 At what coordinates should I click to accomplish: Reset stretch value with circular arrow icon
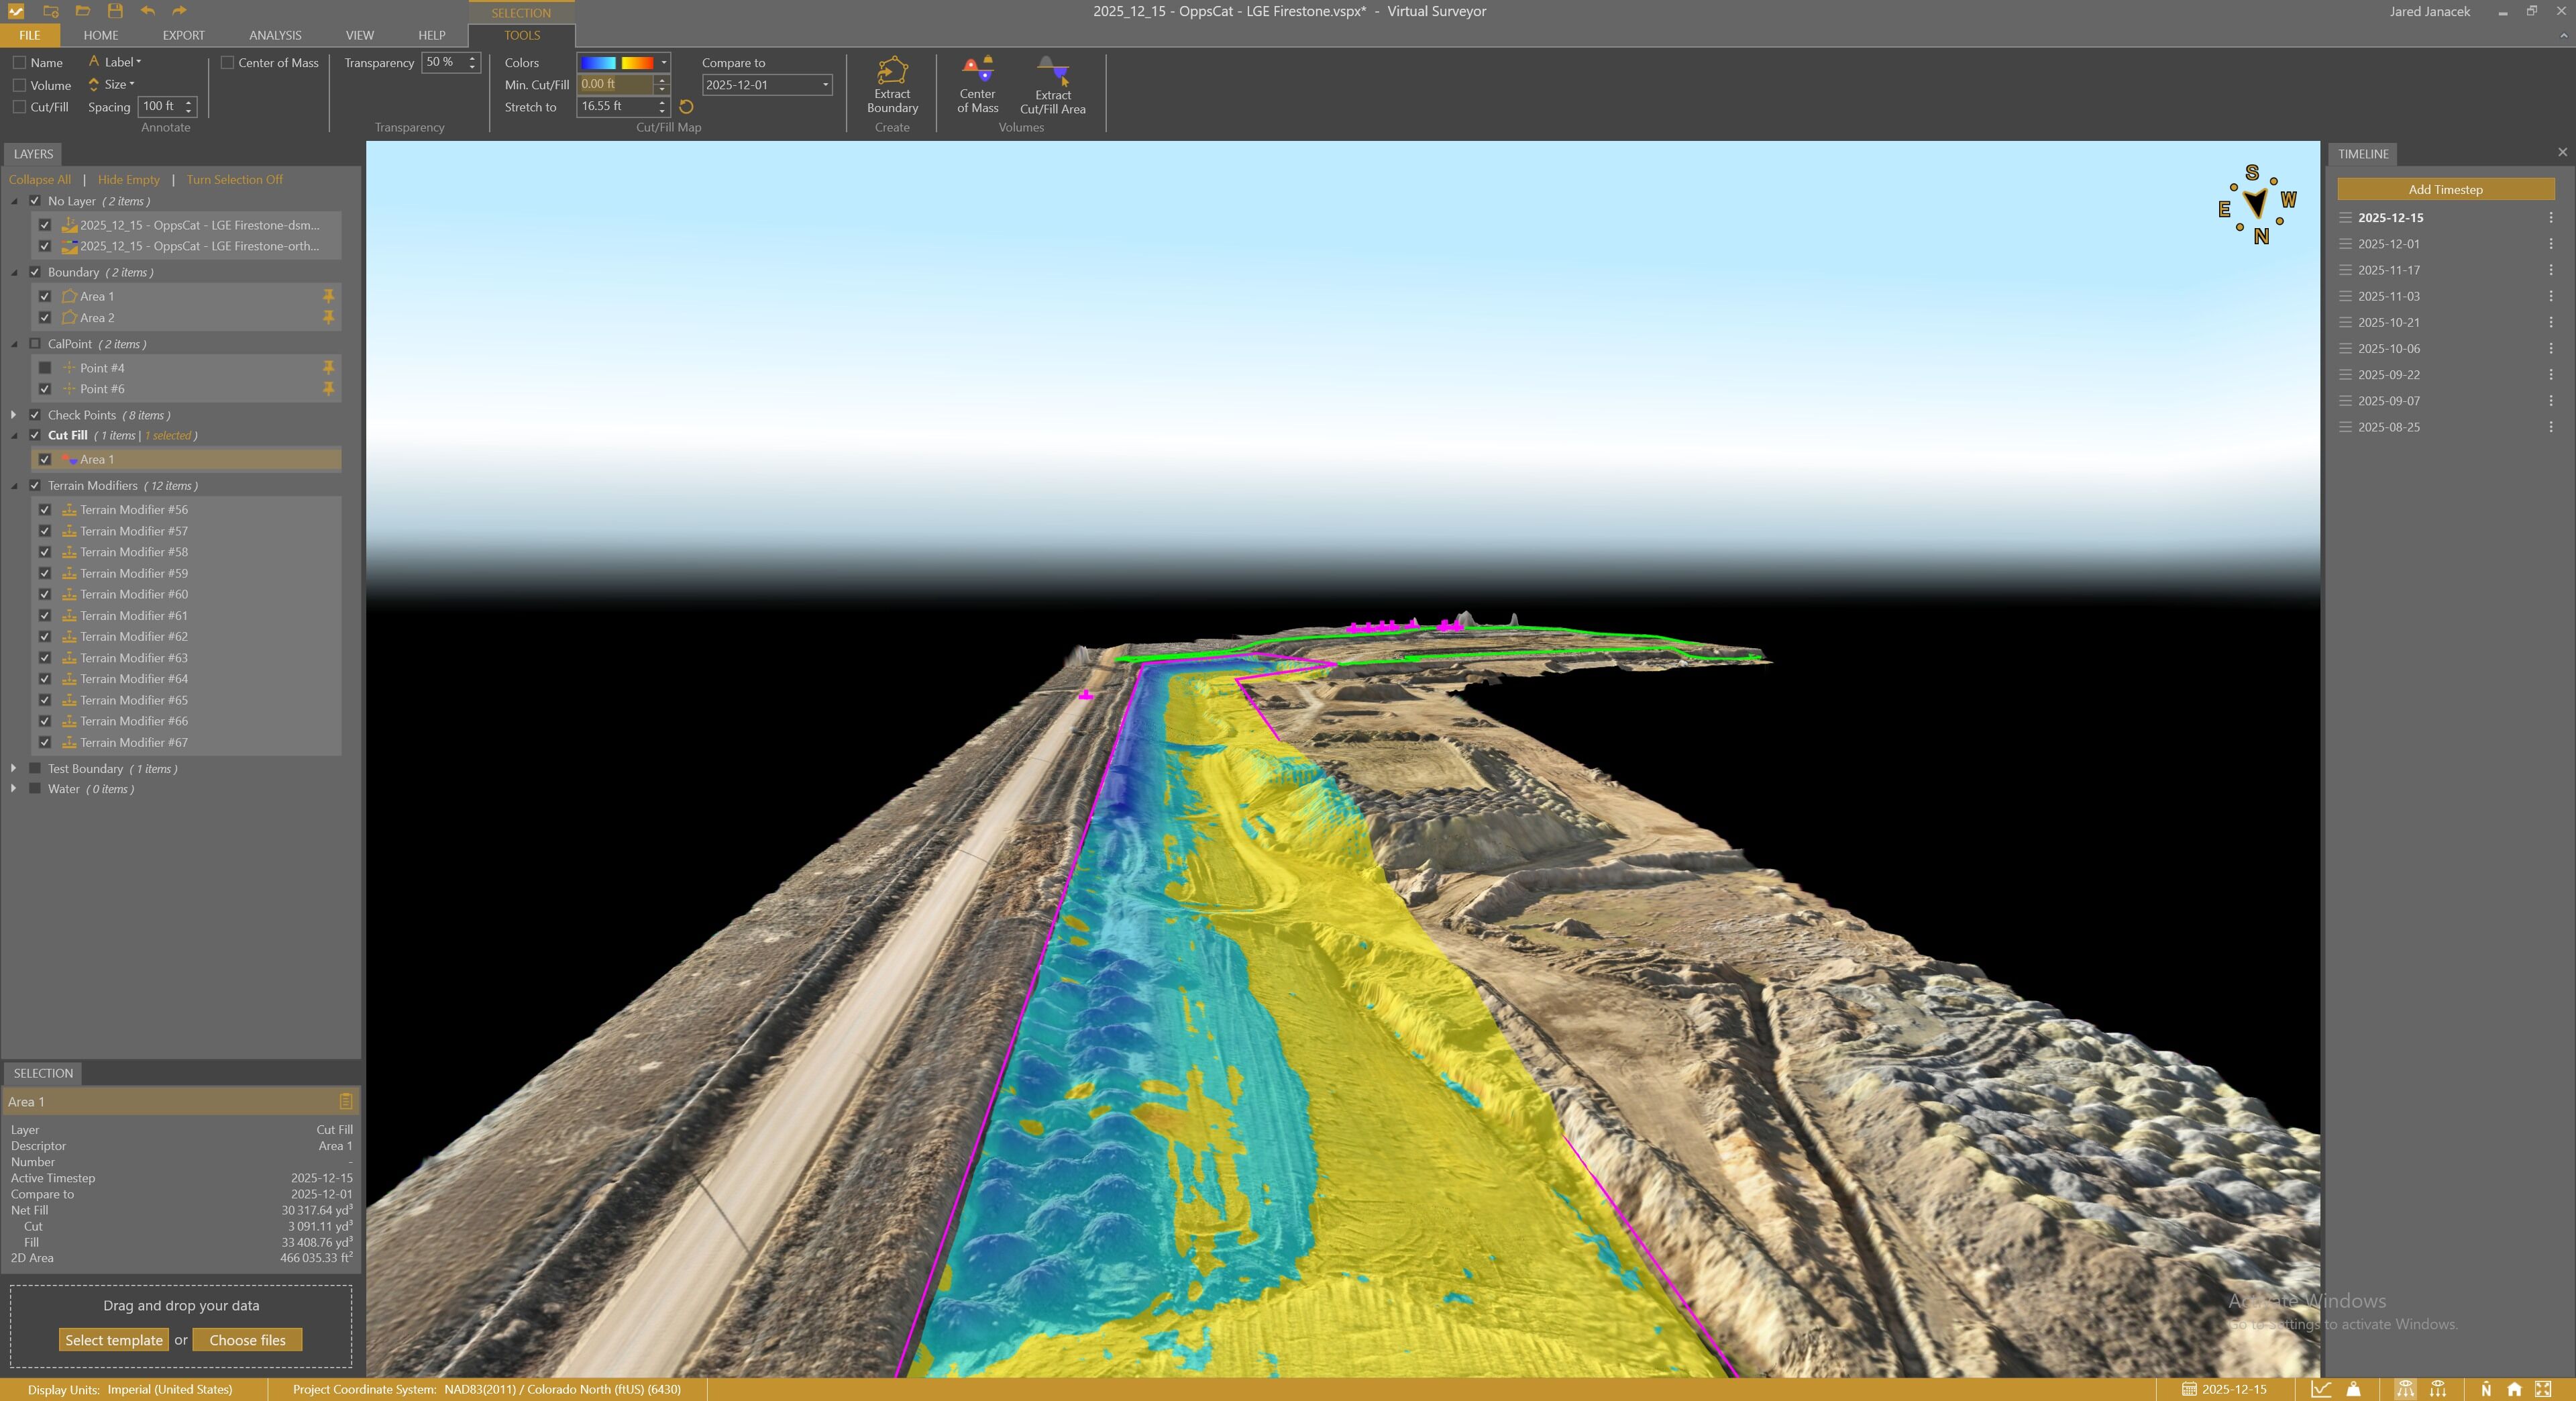pos(686,107)
